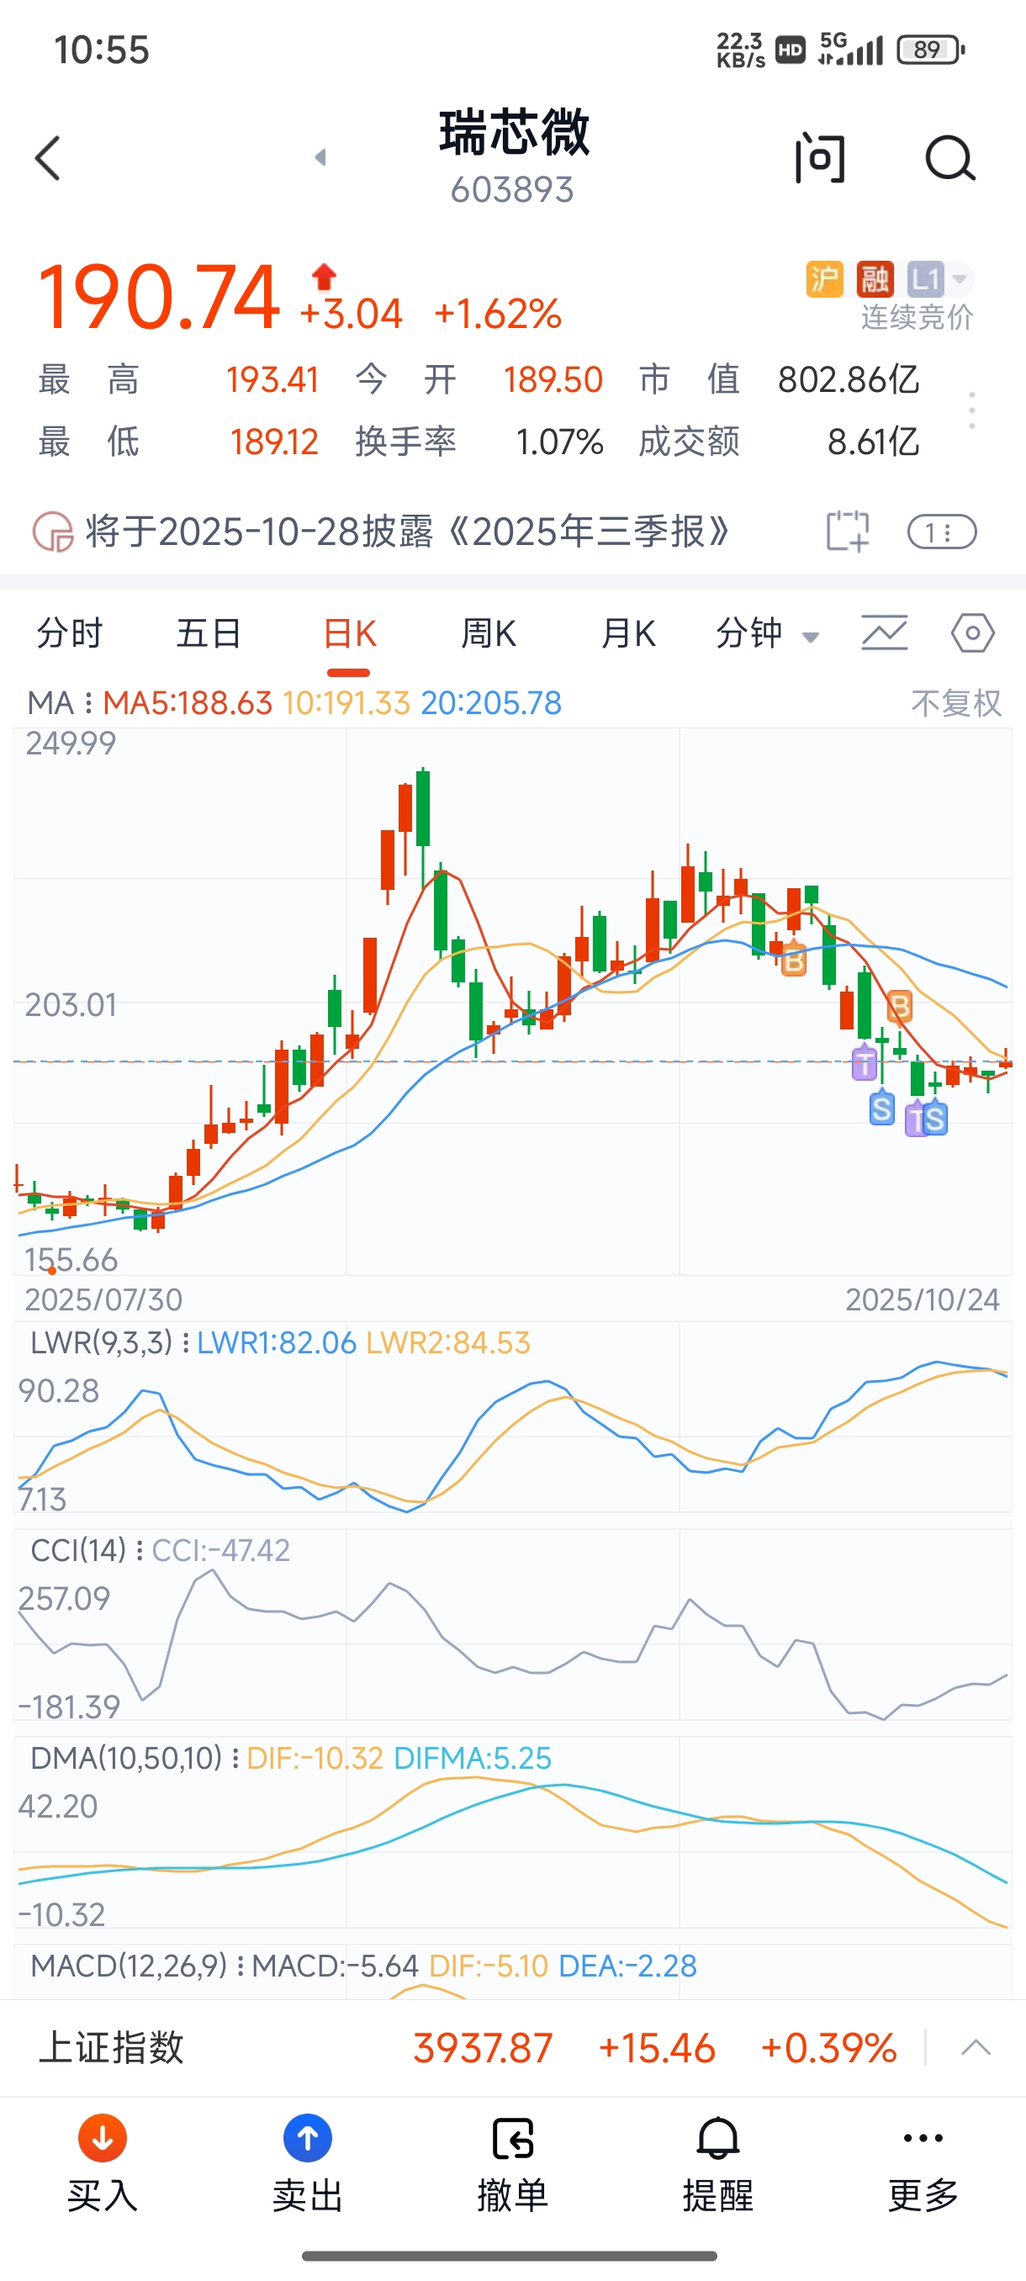Switch to previous stock with small left triangle
1026x2281 pixels.
coord(320,157)
